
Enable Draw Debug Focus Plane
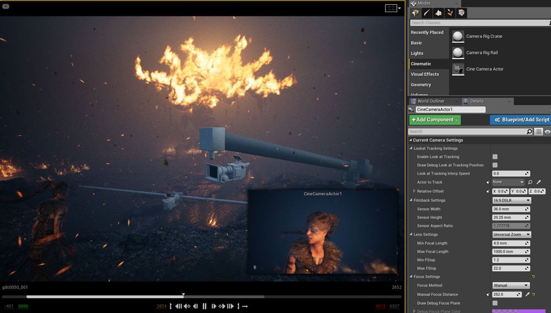(x=495, y=303)
